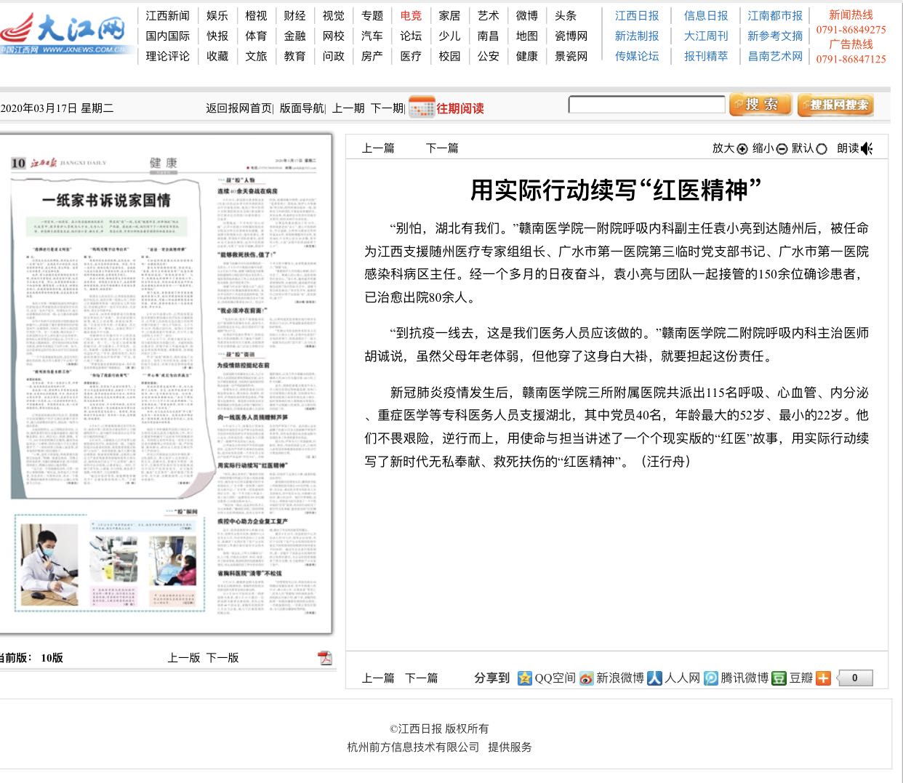Viewport: 903px width, 783px height.
Task: Click the 新闻热线 phone number 0791-86849275
Action: 851,30
